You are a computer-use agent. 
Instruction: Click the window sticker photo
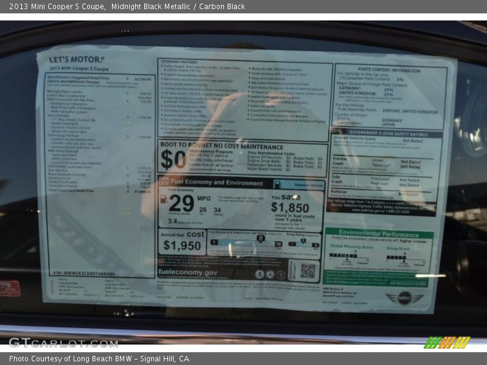click(x=243, y=183)
